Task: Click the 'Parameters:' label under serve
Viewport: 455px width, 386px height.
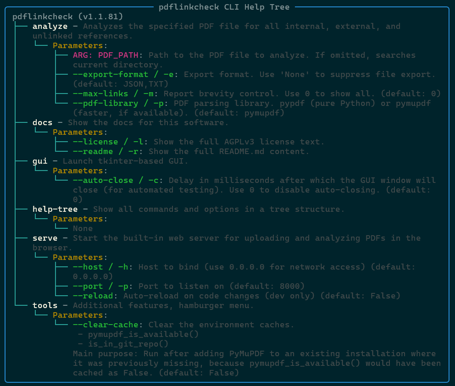Action: tap(80, 257)
